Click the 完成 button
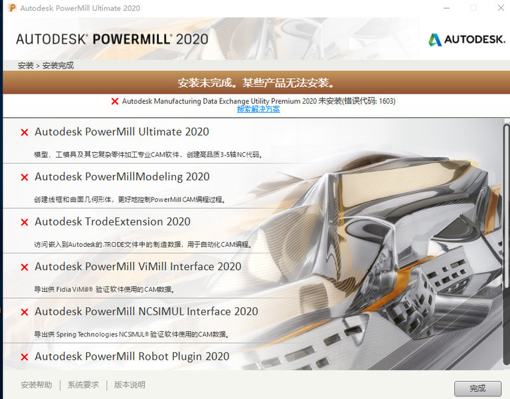 click(x=477, y=388)
